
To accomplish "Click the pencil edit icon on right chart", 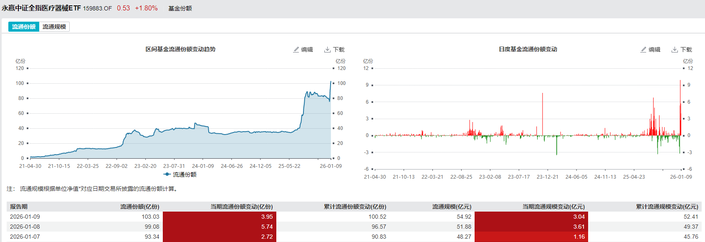I will tap(644, 50).
